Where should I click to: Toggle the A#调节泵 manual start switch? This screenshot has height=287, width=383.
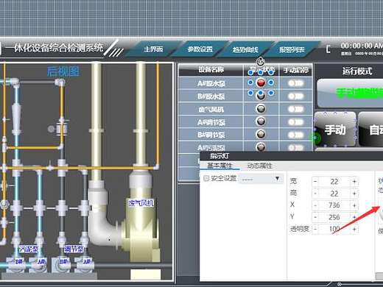295,122
